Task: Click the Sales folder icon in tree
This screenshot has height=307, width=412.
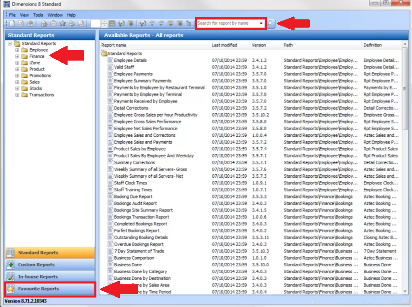Action: coord(24,82)
